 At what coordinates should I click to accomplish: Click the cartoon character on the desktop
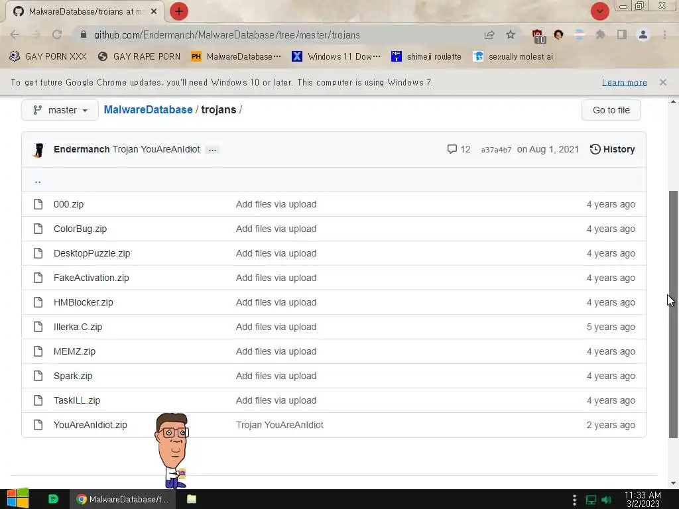click(x=172, y=450)
